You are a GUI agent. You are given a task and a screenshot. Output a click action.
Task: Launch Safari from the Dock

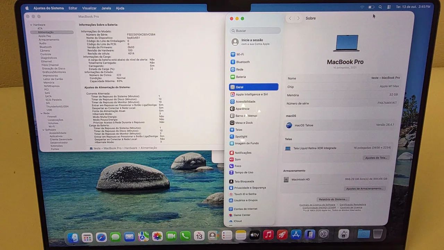tap(101, 237)
